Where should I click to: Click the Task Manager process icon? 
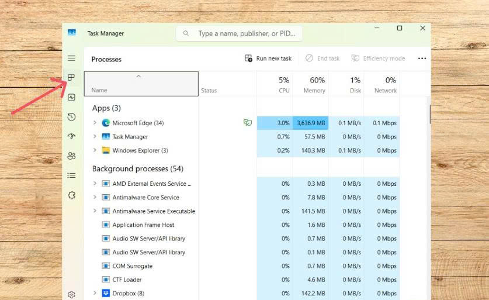click(106, 136)
